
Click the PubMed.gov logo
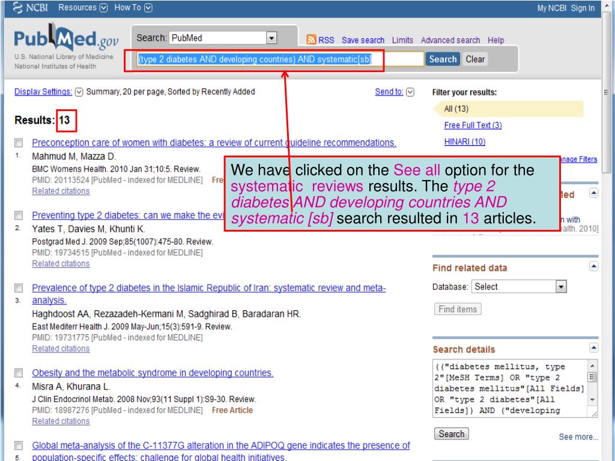pyautogui.click(x=66, y=38)
